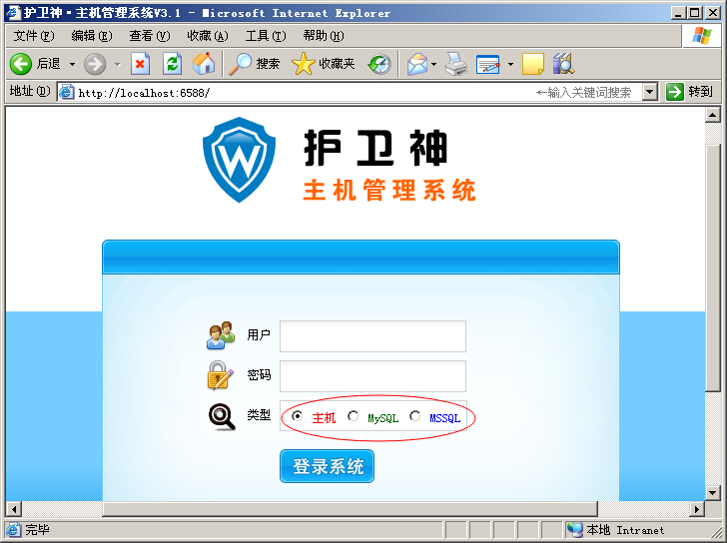Open the History clock icon

click(379, 64)
